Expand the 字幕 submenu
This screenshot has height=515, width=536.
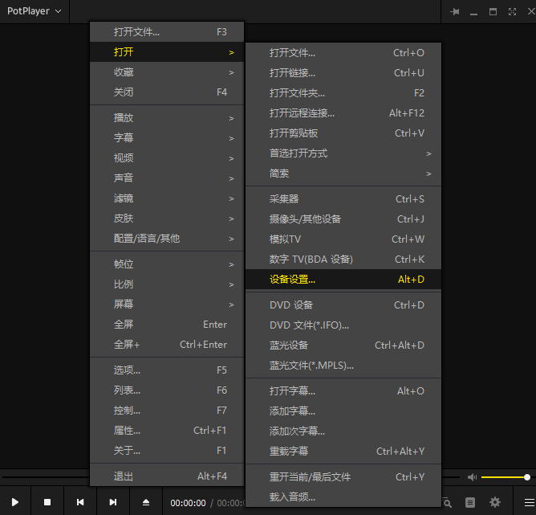[167, 138]
